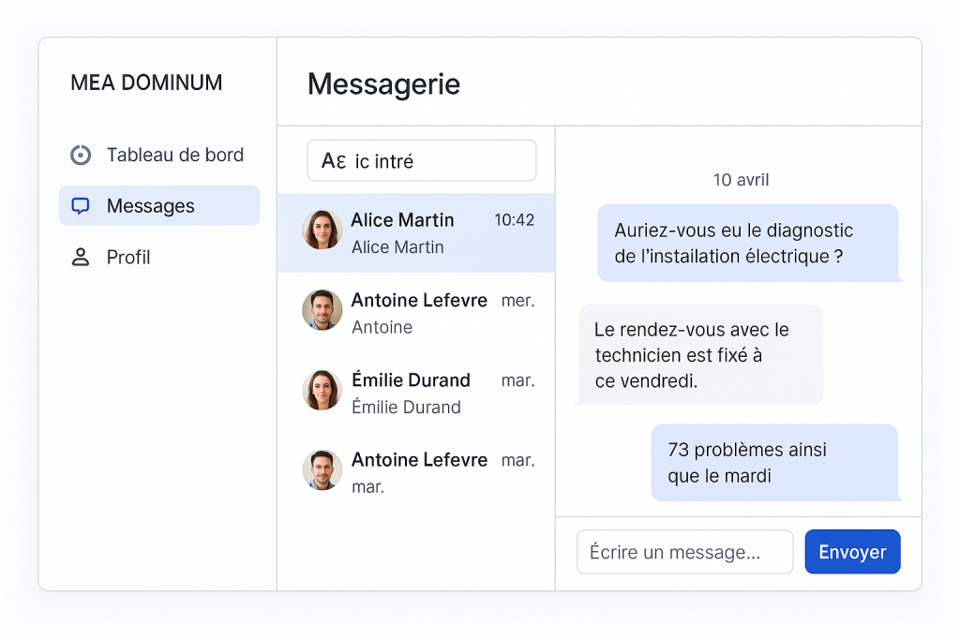This screenshot has width=960, height=640.
Task: Go to the Messages sidebar label
Action: coord(150,206)
